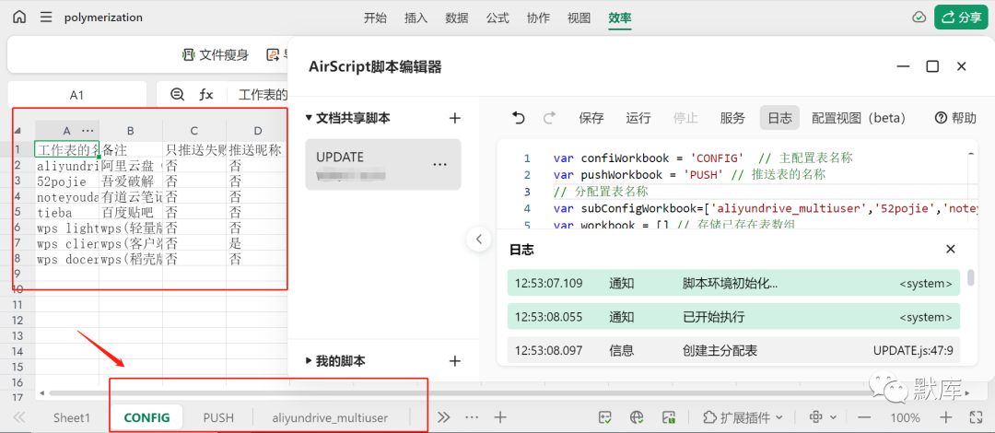Select log entry 脚本环境初始化
995x433 pixels.
coord(733,283)
